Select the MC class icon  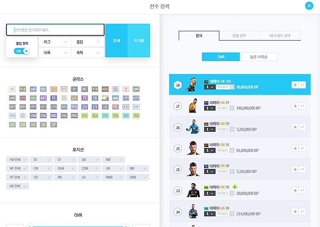point(84,89)
